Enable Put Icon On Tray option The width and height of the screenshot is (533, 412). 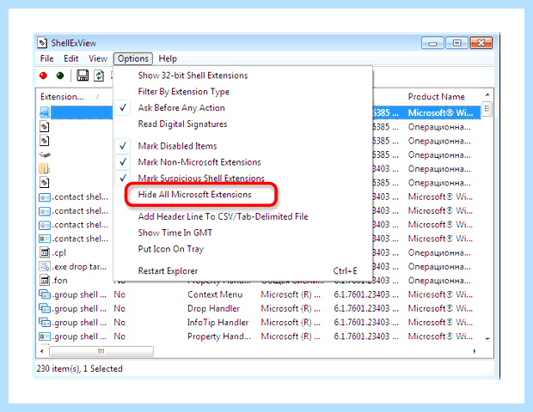(170, 249)
